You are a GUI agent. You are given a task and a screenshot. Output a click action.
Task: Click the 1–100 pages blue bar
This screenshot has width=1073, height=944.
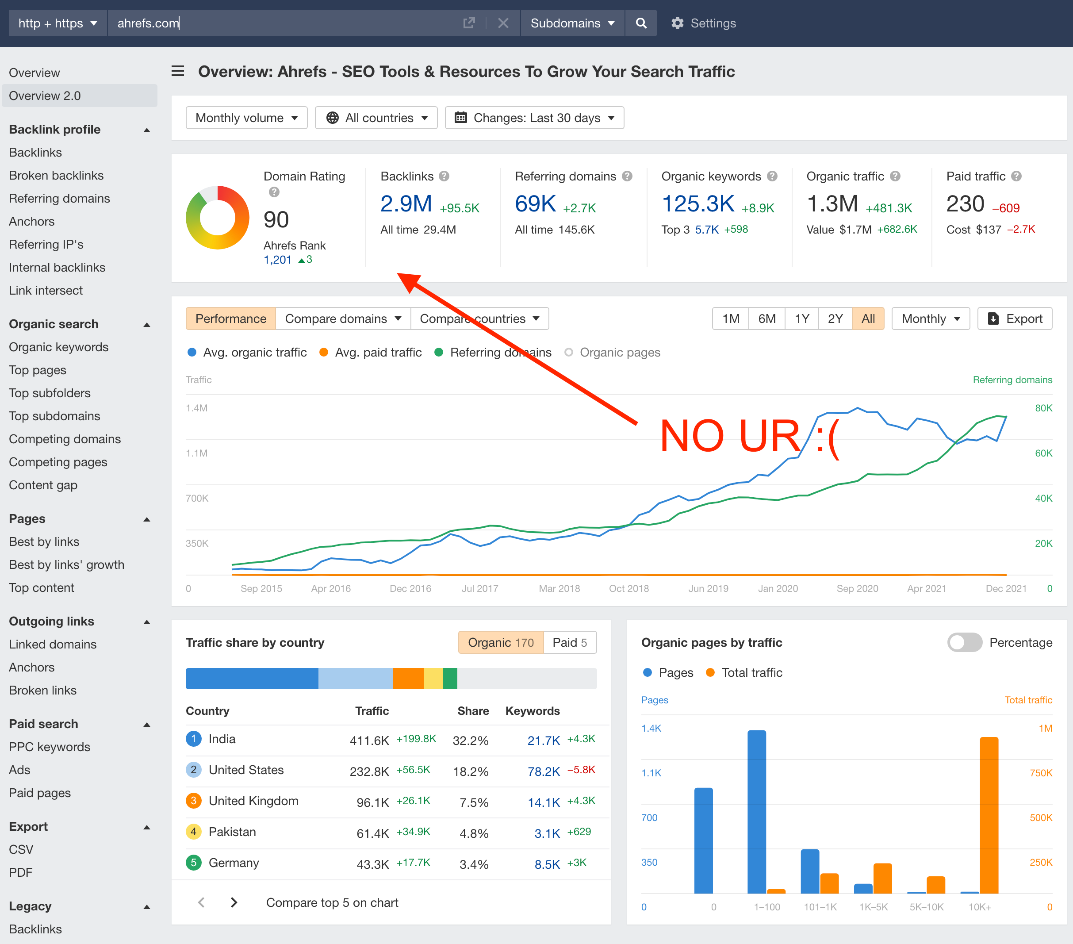[756, 812]
